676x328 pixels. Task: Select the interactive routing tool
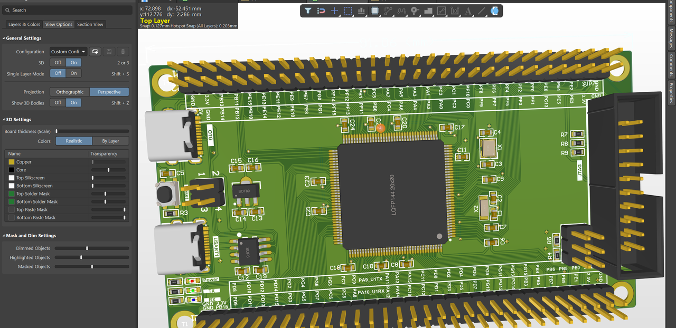click(x=388, y=11)
